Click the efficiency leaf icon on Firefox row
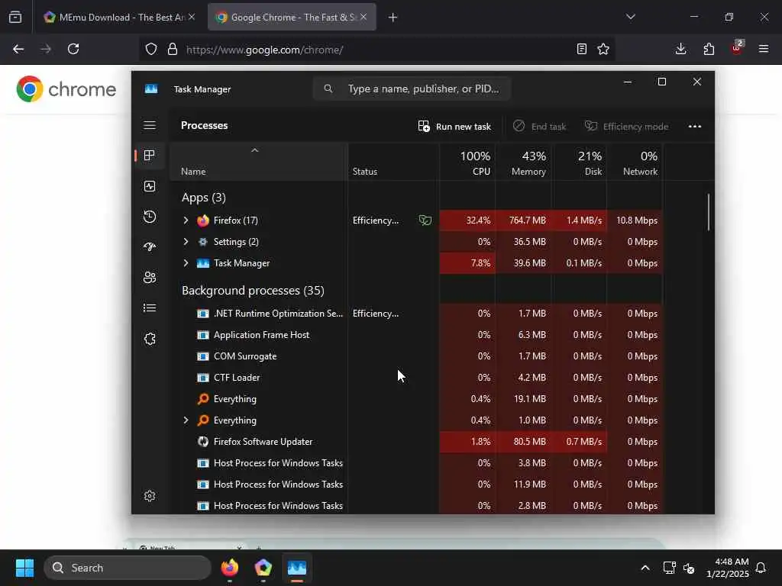The height and width of the screenshot is (586, 782). pos(425,221)
